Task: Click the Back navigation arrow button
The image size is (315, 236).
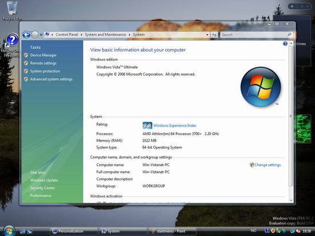Action: (26, 35)
